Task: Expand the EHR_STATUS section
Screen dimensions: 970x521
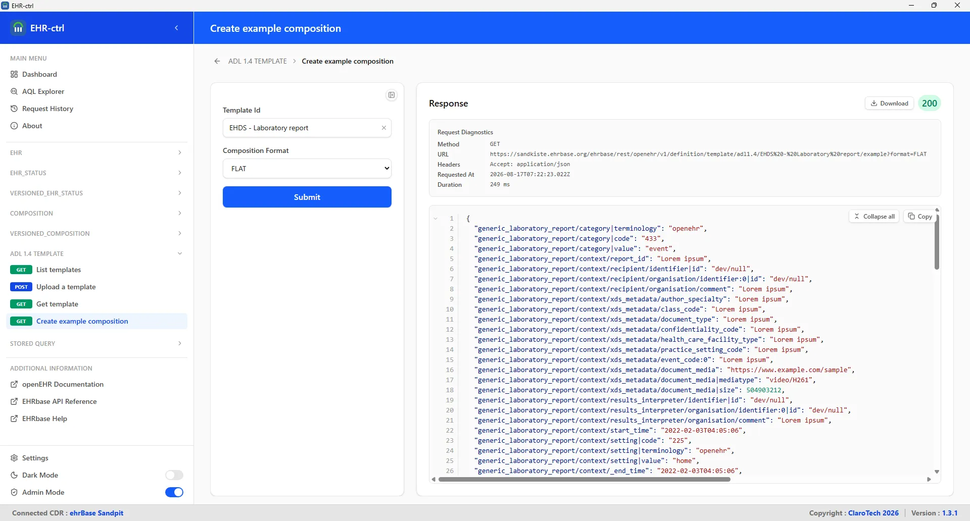Action: (x=96, y=173)
